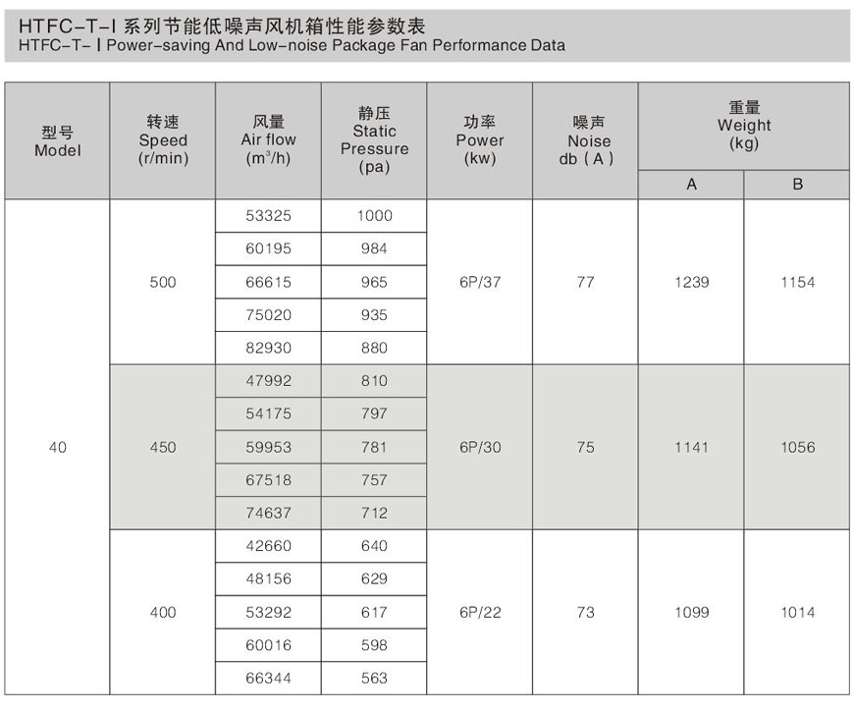The image size is (854, 711).
Task: Click the Air flow column header
Action: point(268,140)
